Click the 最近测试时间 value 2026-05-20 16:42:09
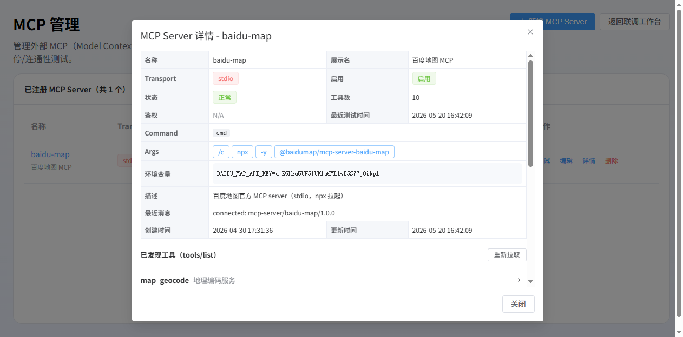The width and height of the screenshot is (683, 337). 442,115
